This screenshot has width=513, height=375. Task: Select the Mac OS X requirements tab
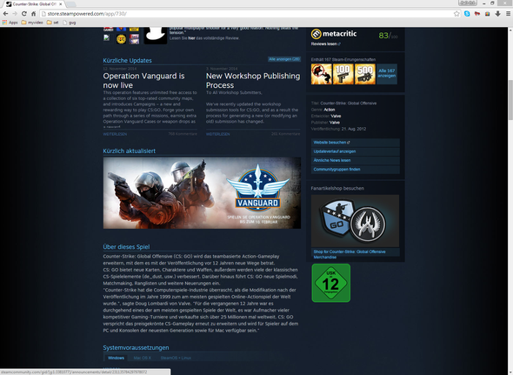pyautogui.click(x=142, y=358)
